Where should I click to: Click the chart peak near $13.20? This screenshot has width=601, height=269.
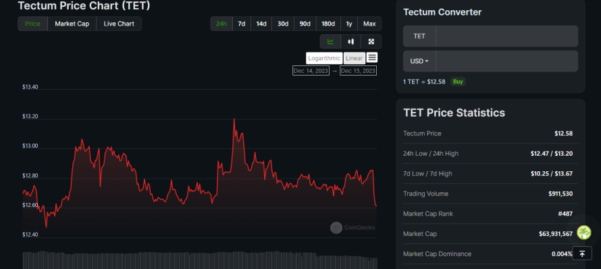234,119
